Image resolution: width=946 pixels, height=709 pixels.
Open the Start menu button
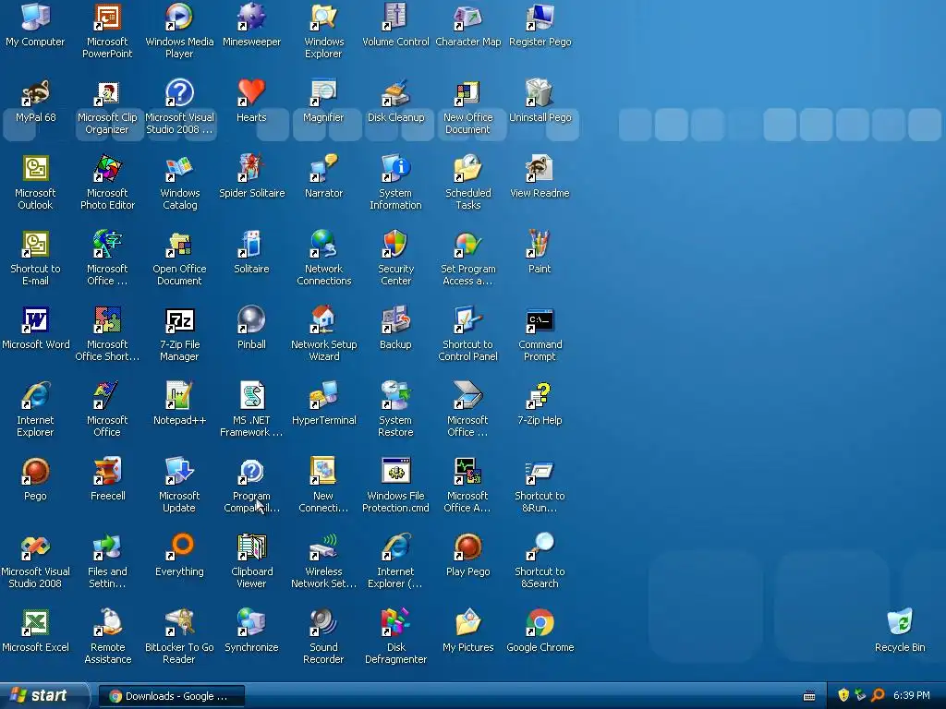(x=43, y=696)
